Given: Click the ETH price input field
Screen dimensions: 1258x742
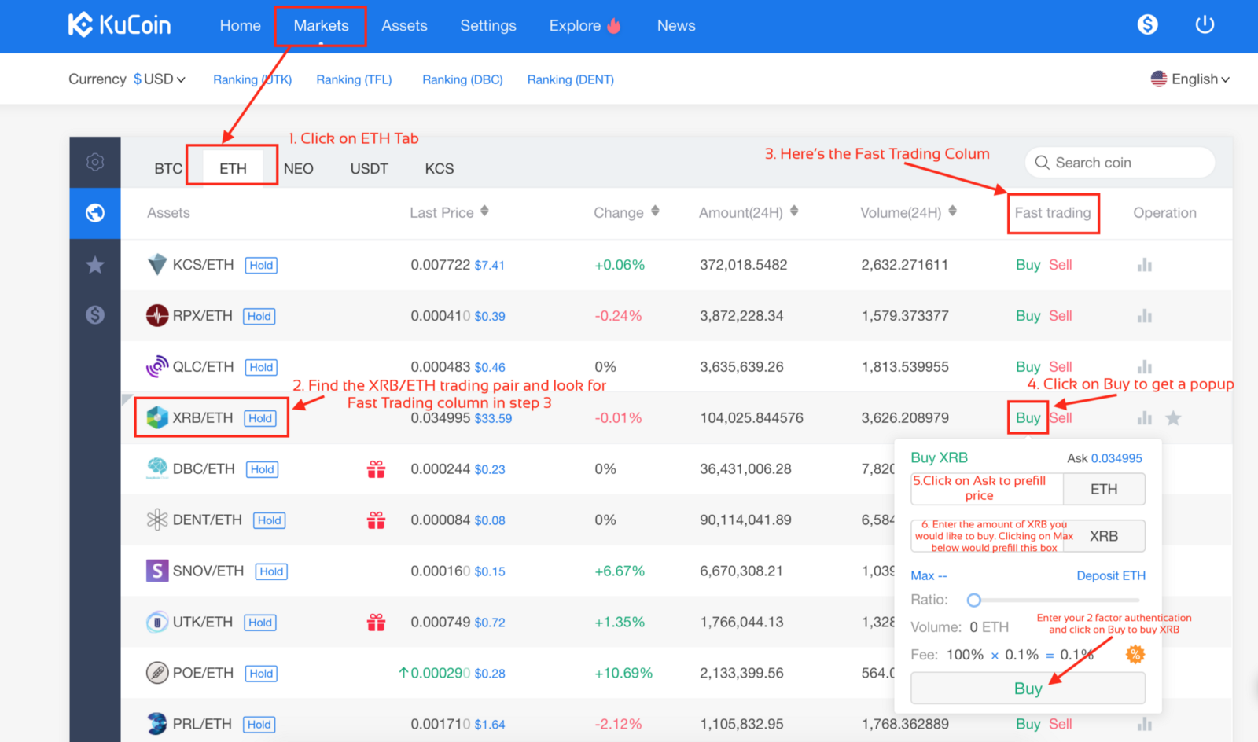Looking at the screenshot, I should [987, 489].
